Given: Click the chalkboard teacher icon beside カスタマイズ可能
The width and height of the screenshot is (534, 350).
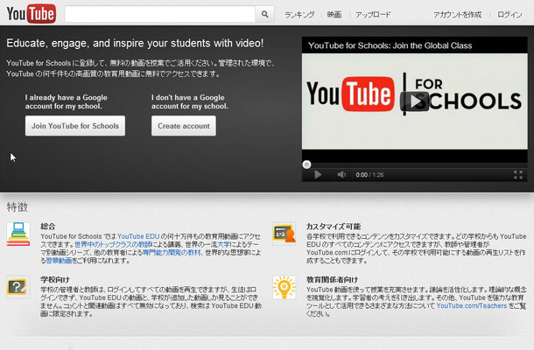Looking at the screenshot, I should point(284,234).
